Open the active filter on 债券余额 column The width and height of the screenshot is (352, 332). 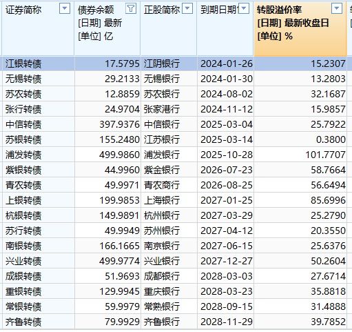pos(131,9)
